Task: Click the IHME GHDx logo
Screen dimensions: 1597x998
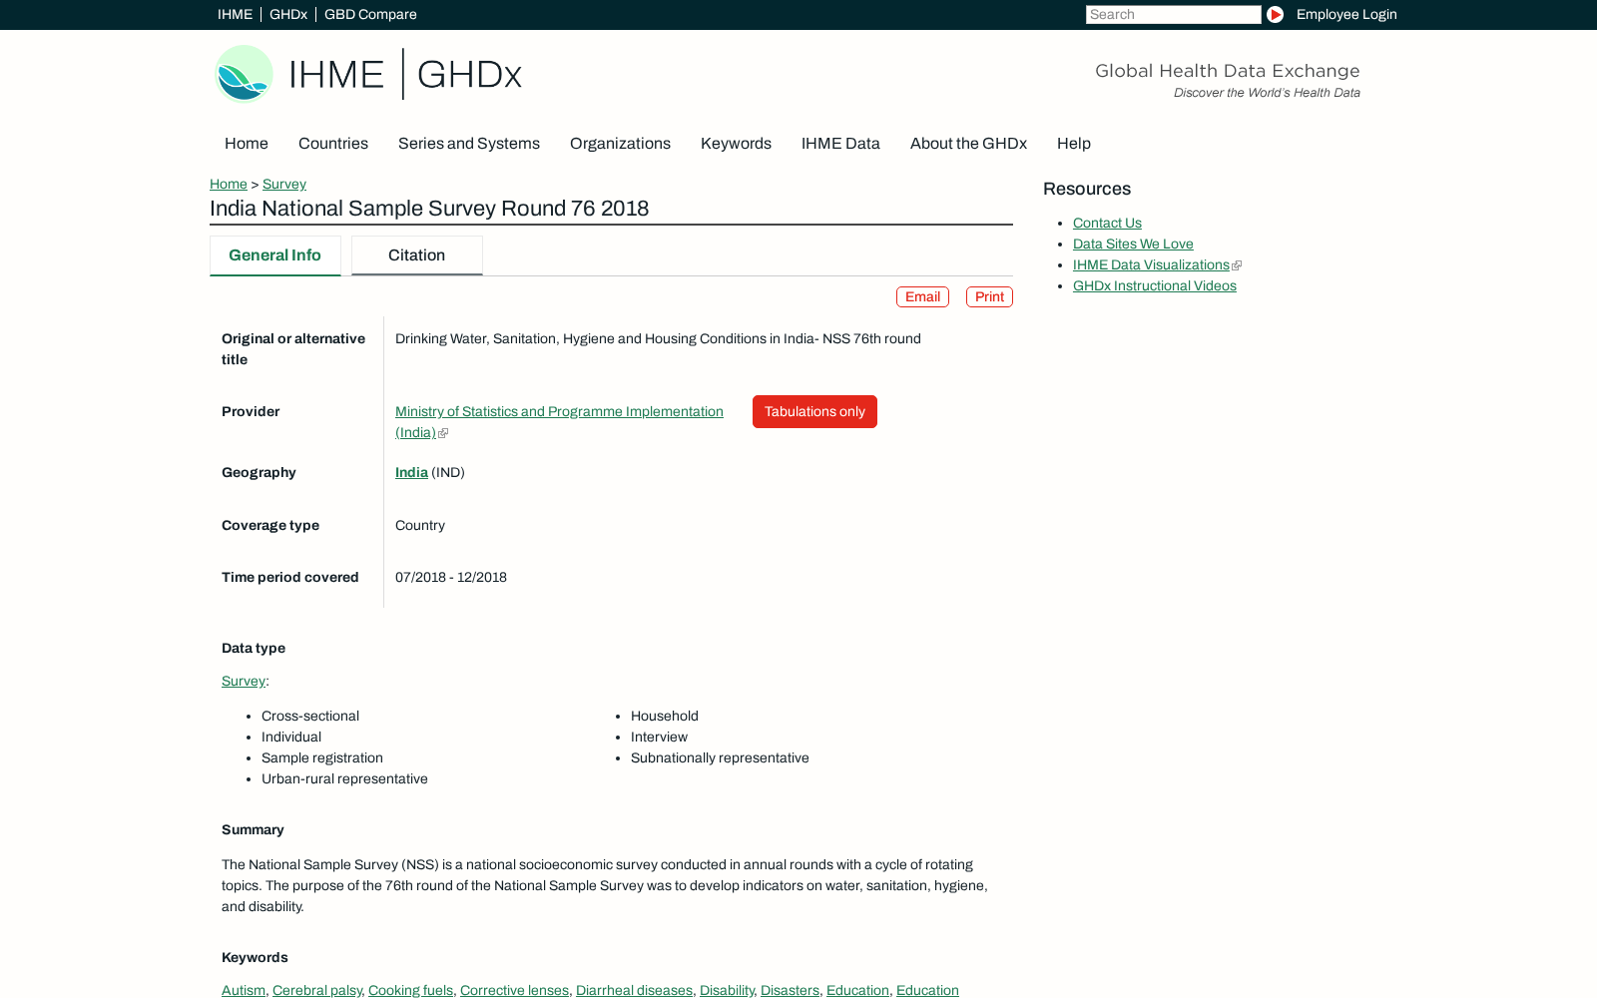Action: click(368, 74)
